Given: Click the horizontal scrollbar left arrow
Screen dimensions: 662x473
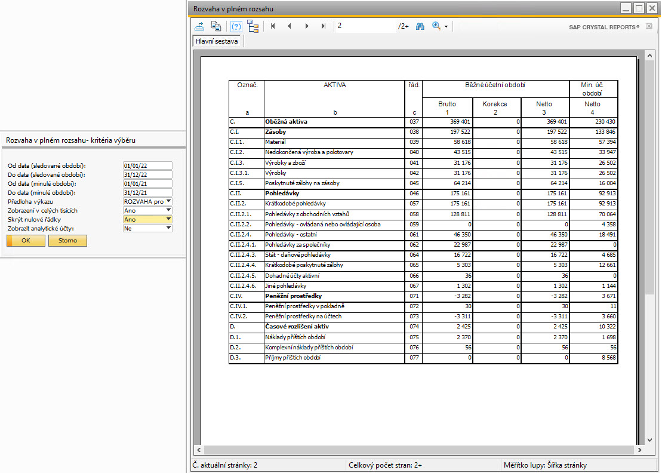Looking at the screenshot, I should click(x=199, y=450).
